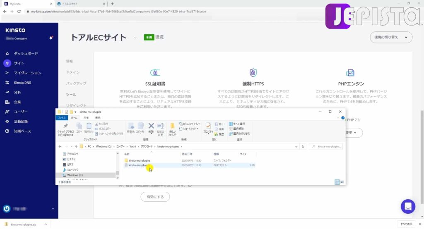
Task: Switch to the トアルECサイト browser tab
Action: 81,4
